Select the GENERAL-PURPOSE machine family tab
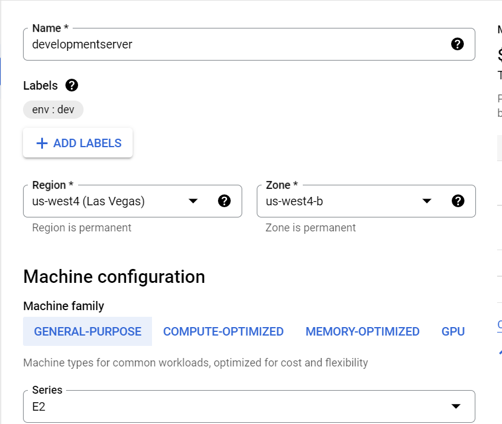 (87, 331)
